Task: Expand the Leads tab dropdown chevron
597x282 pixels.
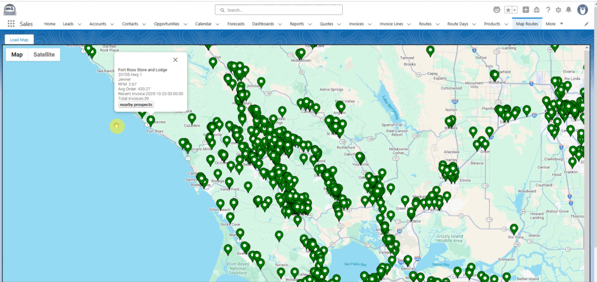Action: [79, 24]
